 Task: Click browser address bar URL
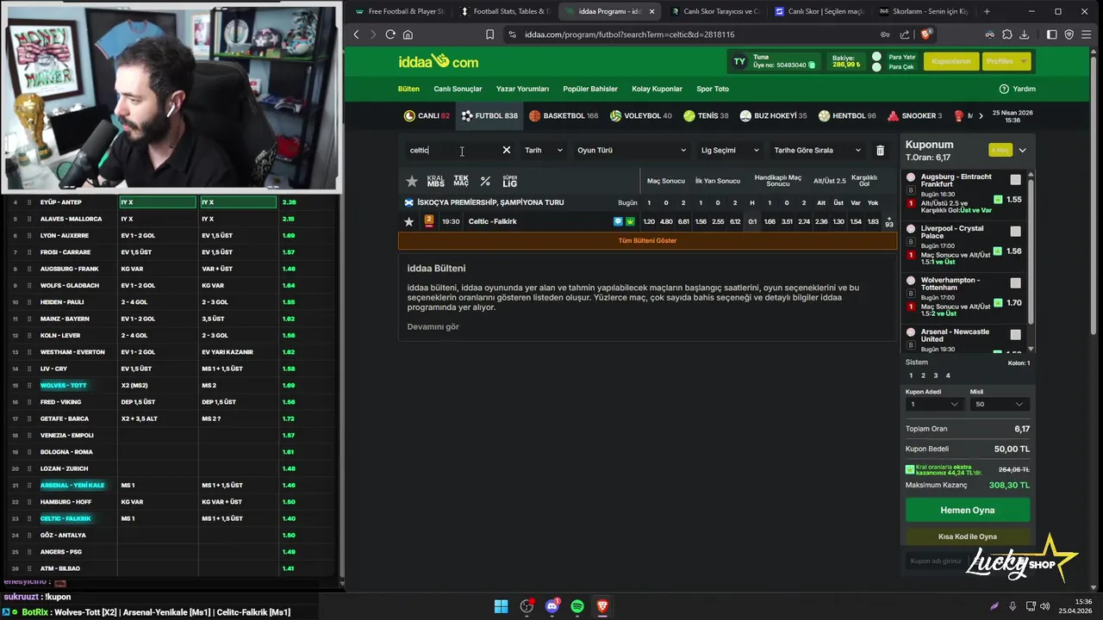(x=629, y=34)
